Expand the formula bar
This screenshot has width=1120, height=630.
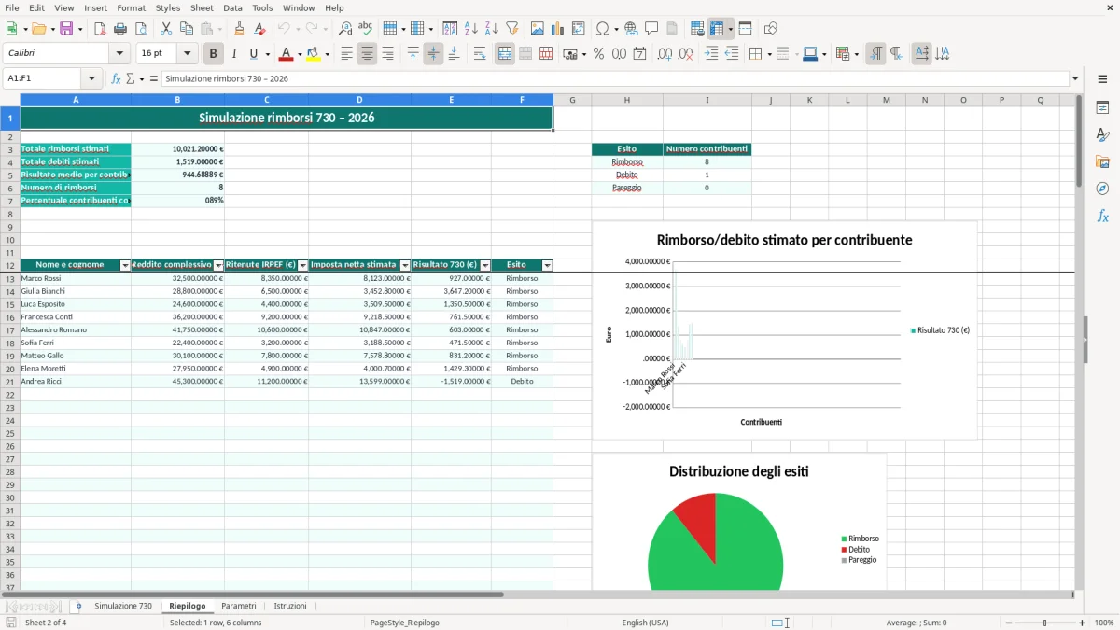click(1075, 78)
